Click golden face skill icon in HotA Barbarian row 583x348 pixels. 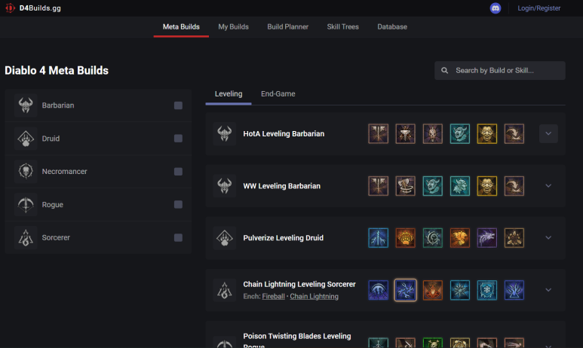486,134
